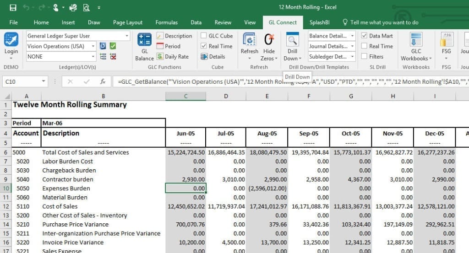Viewport: 469px width, 253px height.
Task: Toggle the Filters checkbox in SL Drill
Action: pos(364,57)
